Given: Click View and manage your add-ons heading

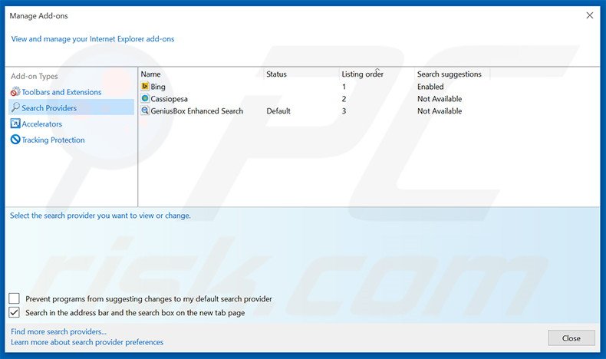Looking at the screenshot, I should [x=92, y=39].
